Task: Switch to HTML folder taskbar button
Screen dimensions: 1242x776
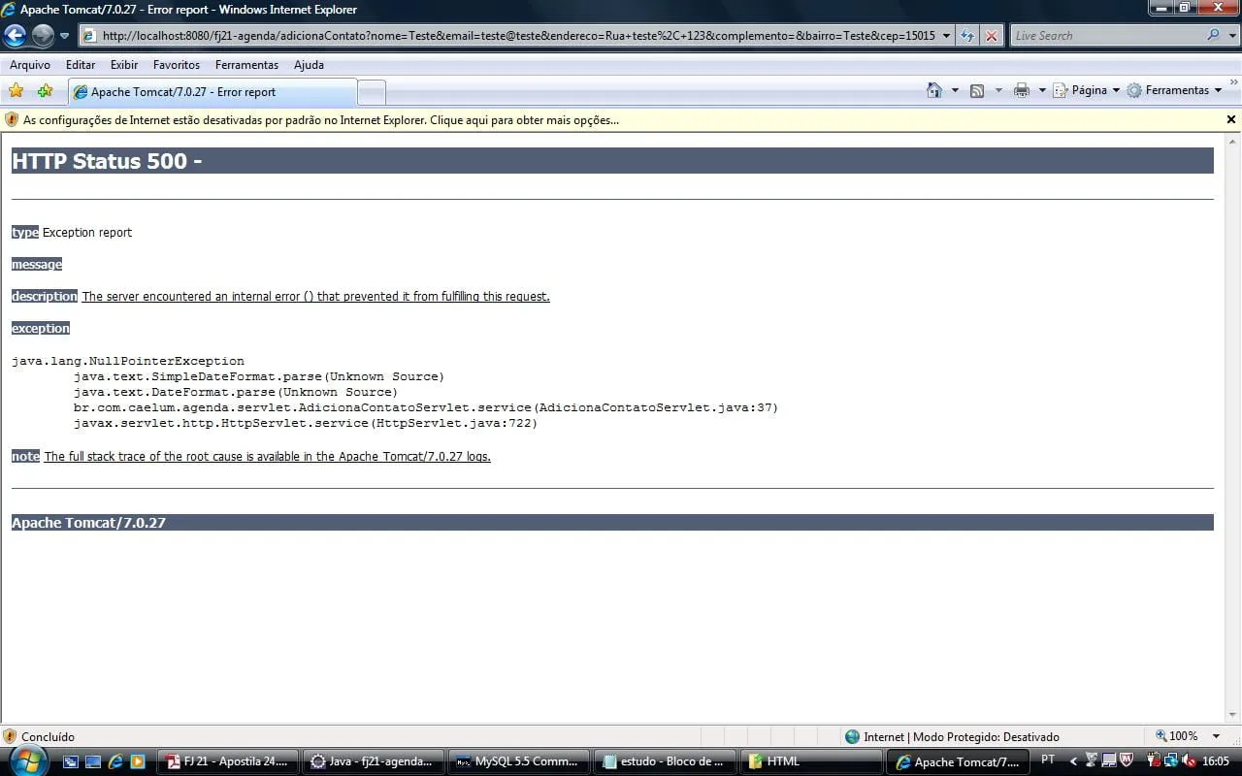Action: pyautogui.click(x=810, y=761)
